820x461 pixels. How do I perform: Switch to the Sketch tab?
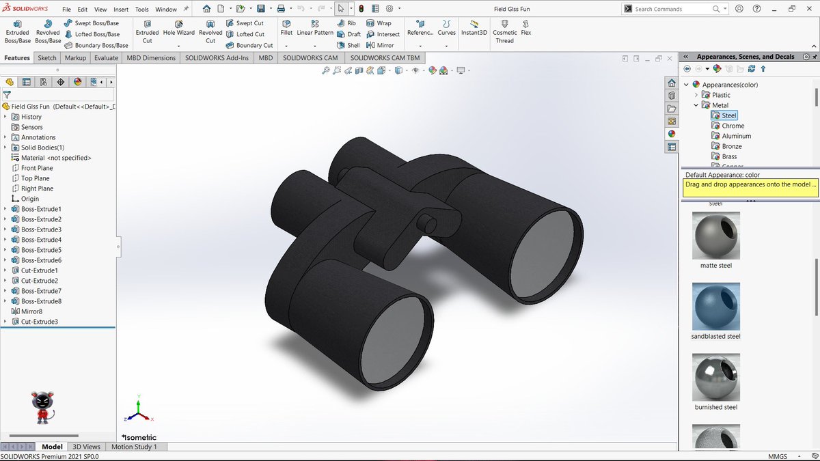point(46,57)
